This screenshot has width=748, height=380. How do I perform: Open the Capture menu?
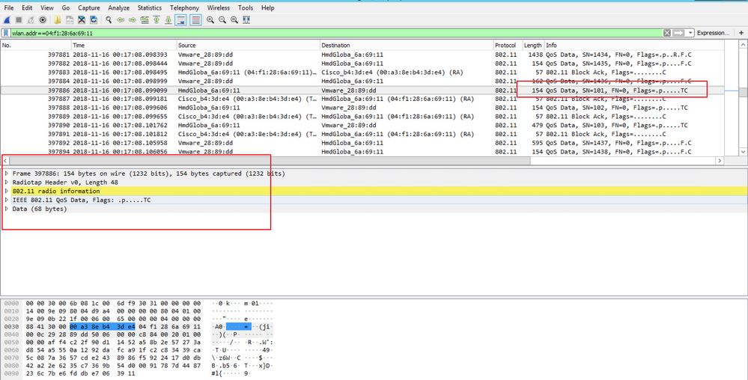tap(89, 7)
